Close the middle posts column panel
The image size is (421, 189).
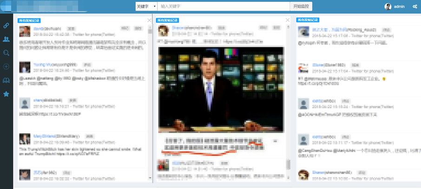click(x=288, y=20)
